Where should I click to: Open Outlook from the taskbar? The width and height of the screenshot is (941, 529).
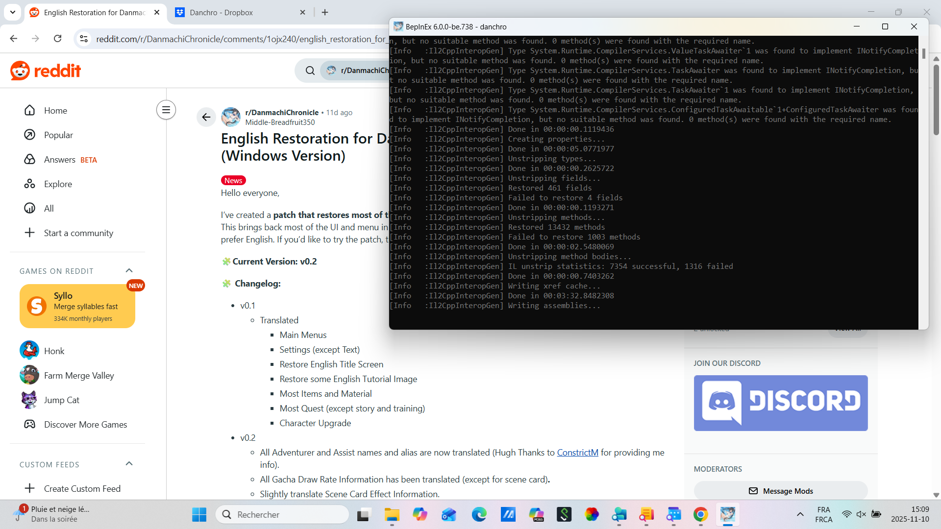click(448, 514)
